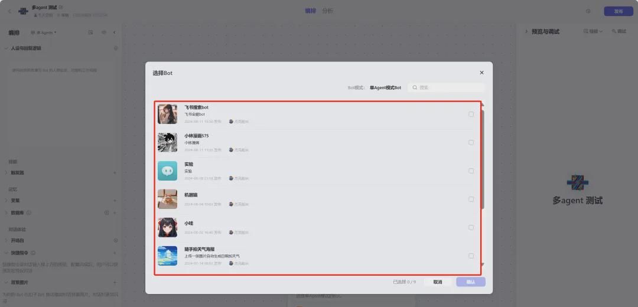The width and height of the screenshot is (638, 307).
Task: Switch to the 分析 tab
Action: 327,11
